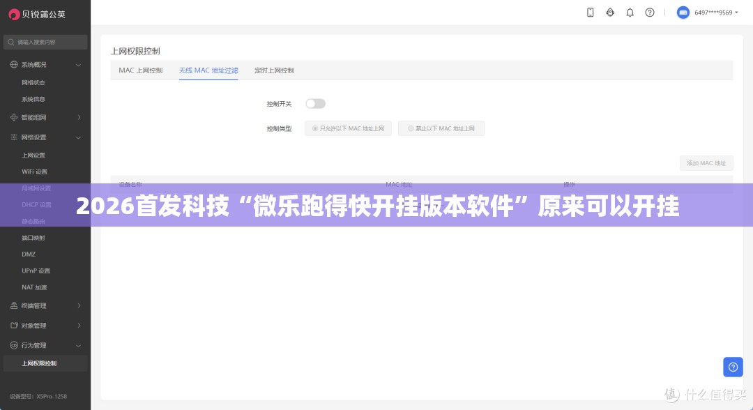
Task: Collapse the 系统概况 section chevron
Action: pos(78,65)
